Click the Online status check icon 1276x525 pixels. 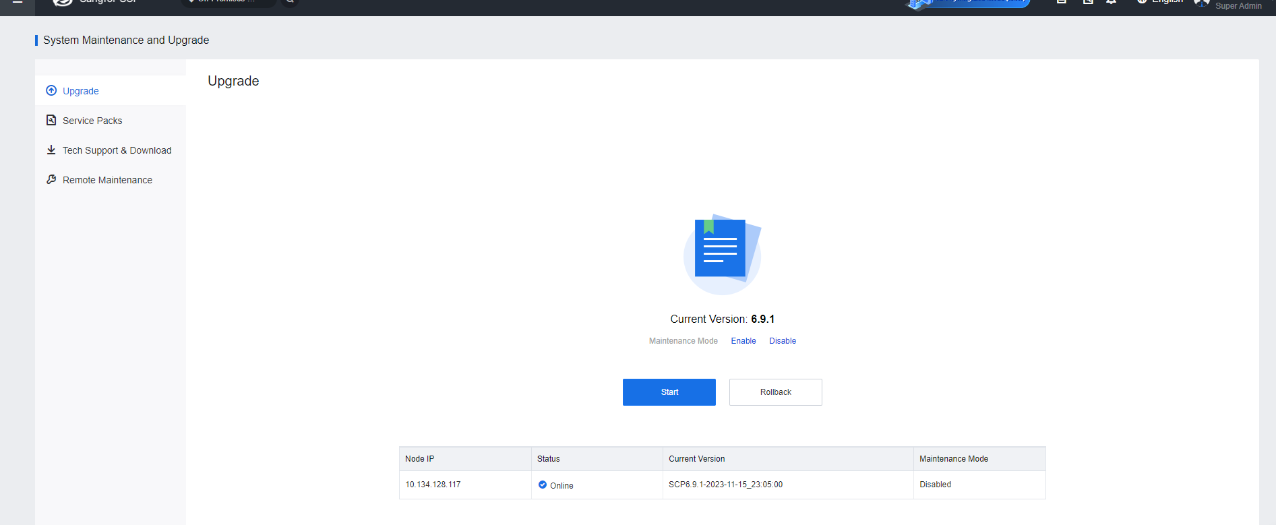pos(543,485)
